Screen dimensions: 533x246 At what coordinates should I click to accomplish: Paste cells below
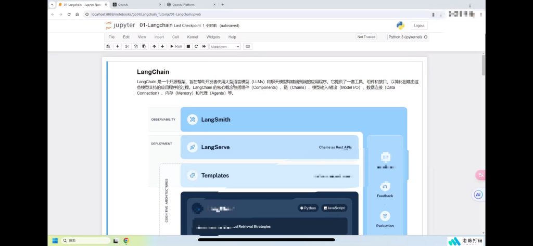click(x=144, y=47)
